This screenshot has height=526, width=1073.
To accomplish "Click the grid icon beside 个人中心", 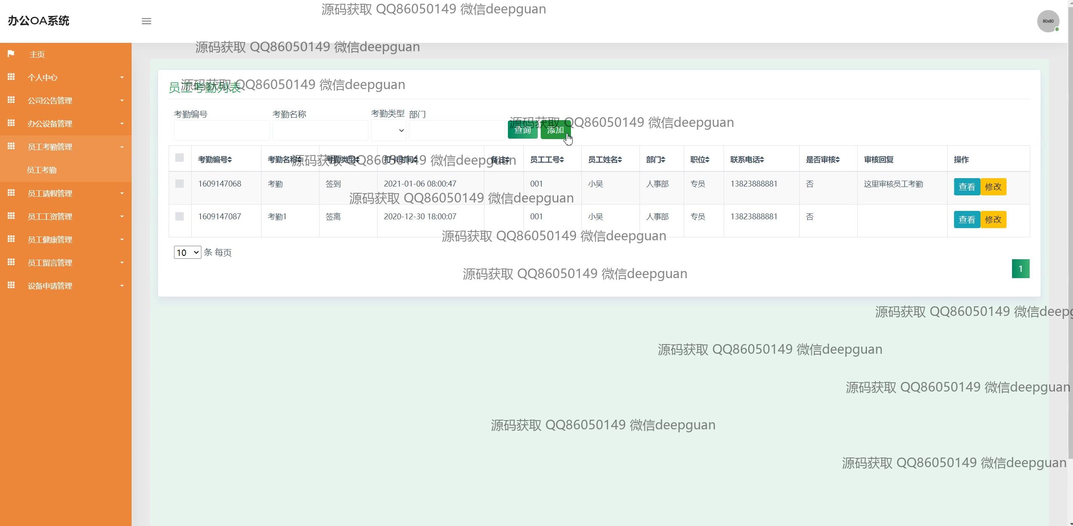I will click(x=11, y=77).
